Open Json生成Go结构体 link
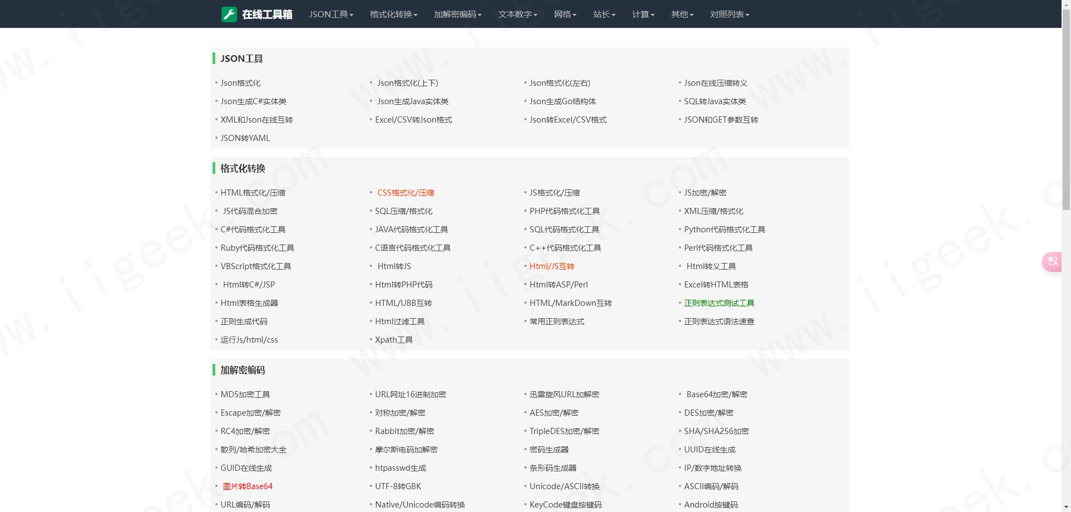Viewport: 1071px width, 512px height. [563, 101]
